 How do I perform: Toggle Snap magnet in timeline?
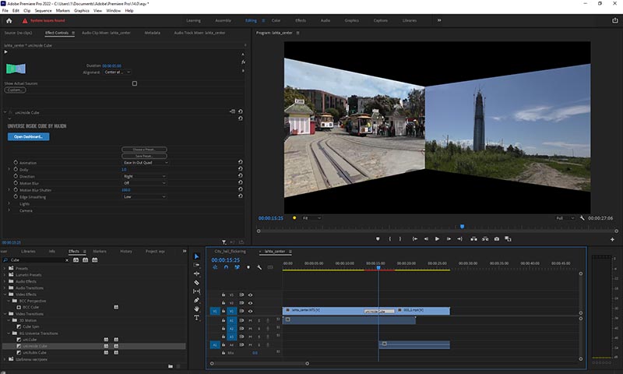coord(226,267)
